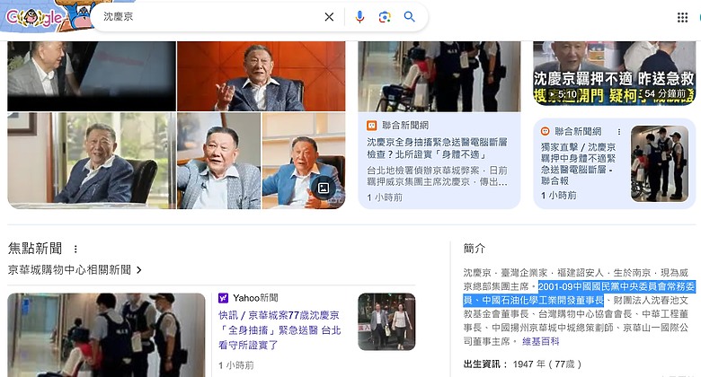Open large officers photo under 焦點新聞

(106, 335)
